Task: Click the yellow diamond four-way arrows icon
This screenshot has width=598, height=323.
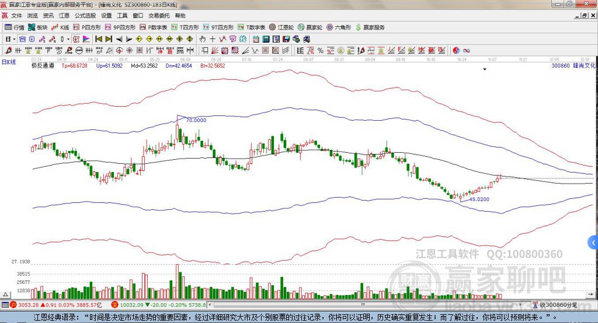Action: 180,39
